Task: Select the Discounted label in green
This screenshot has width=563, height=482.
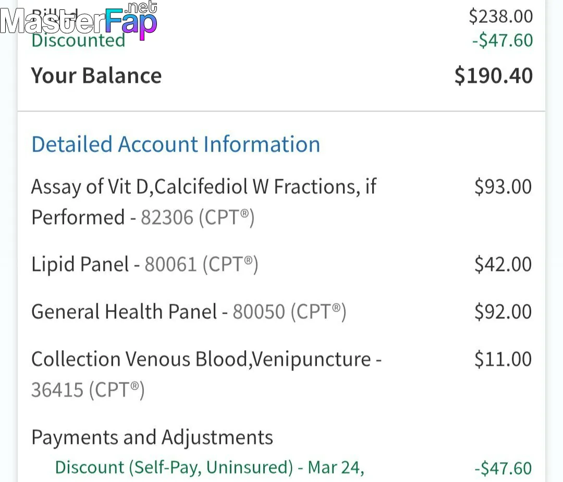Action: tap(78, 40)
